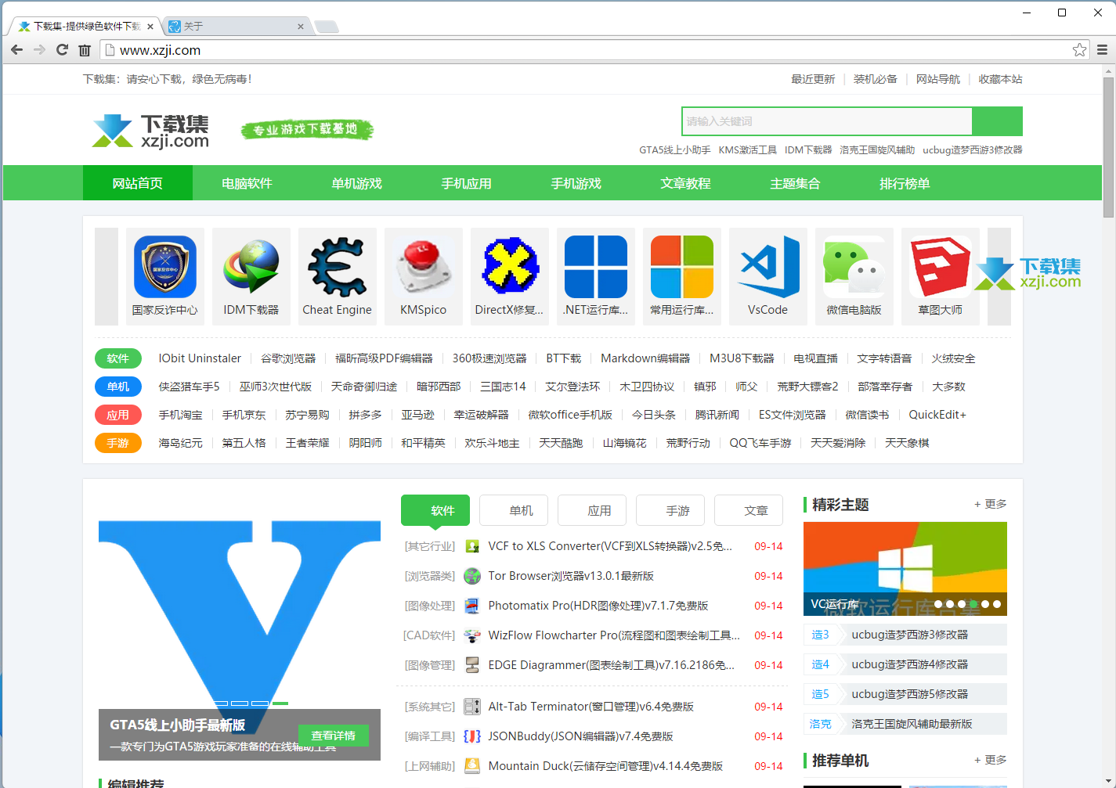
Task: Click the VC运行库 theme thumbnail
Action: [x=905, y=569]
